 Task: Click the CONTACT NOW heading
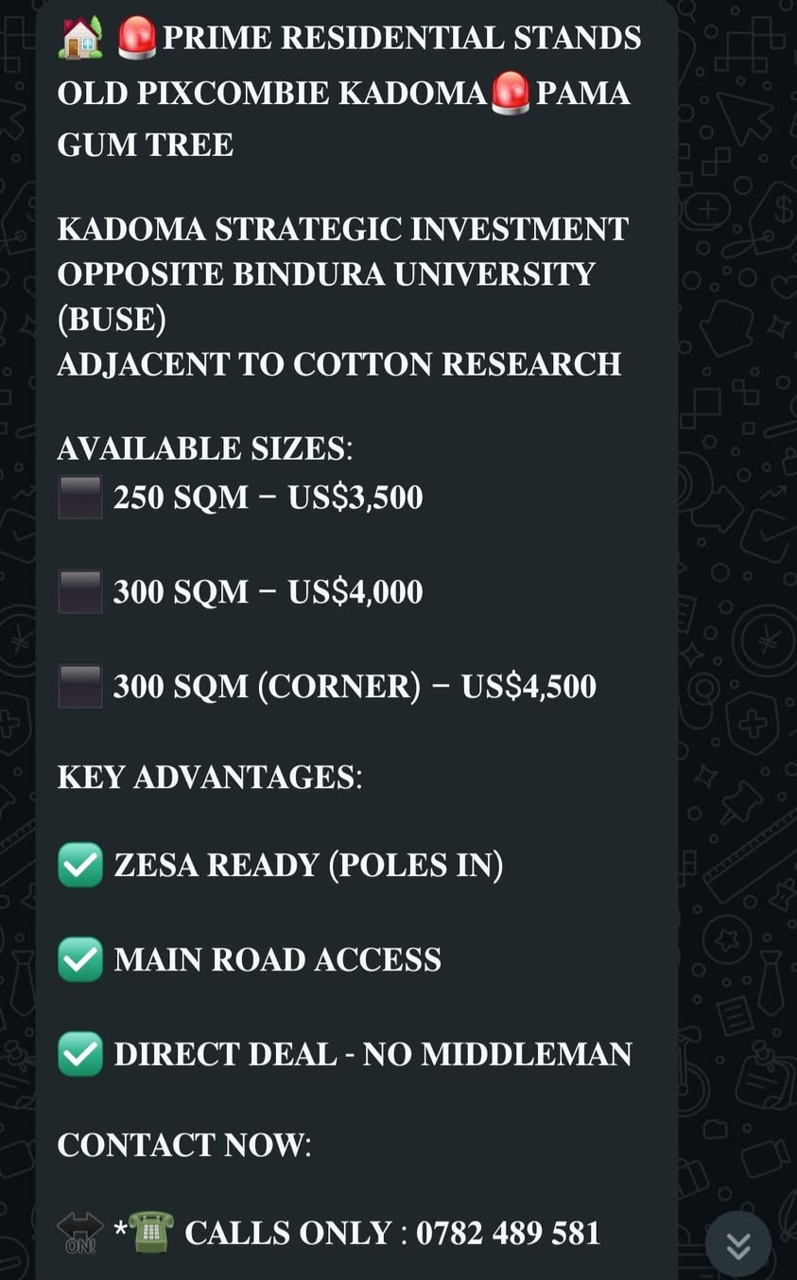(184, 1145)
